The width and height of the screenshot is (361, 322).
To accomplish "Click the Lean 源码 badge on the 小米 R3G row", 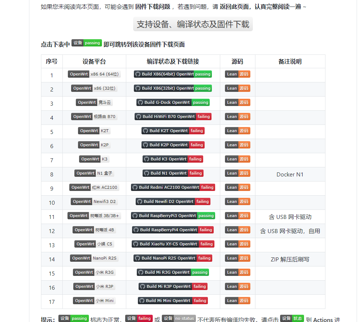I will pyautogui.click(x=238, y=272).
